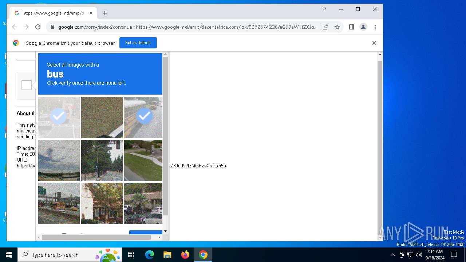Select the noisy brown captcha tile
466x262 pixels.
tap(102, 118)
